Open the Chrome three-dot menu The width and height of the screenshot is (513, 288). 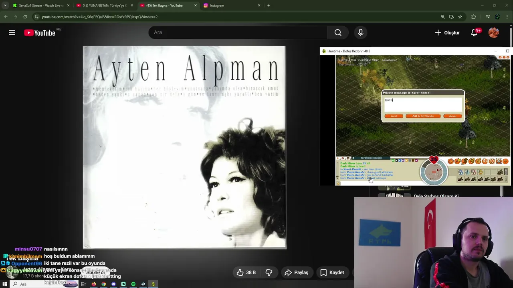(507, 17)
